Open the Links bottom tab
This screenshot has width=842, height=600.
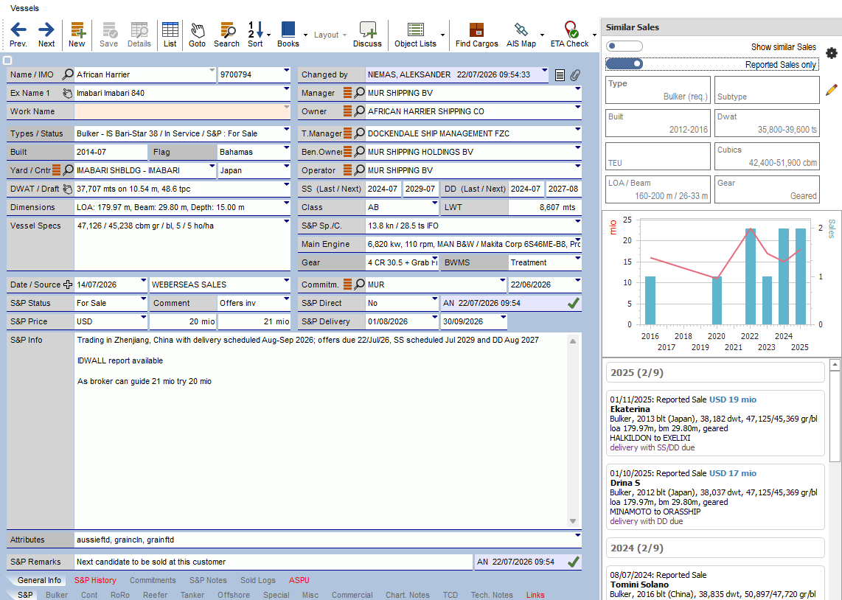(535, 595)
